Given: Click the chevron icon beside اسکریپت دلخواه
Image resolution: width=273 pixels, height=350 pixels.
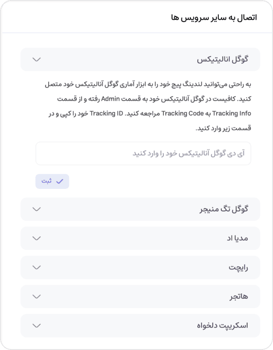Looking at the screenshot, I should (x=36, y=326).
